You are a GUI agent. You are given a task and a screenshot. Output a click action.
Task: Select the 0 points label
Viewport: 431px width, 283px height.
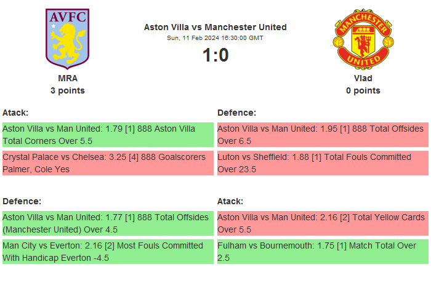point(363,90)
